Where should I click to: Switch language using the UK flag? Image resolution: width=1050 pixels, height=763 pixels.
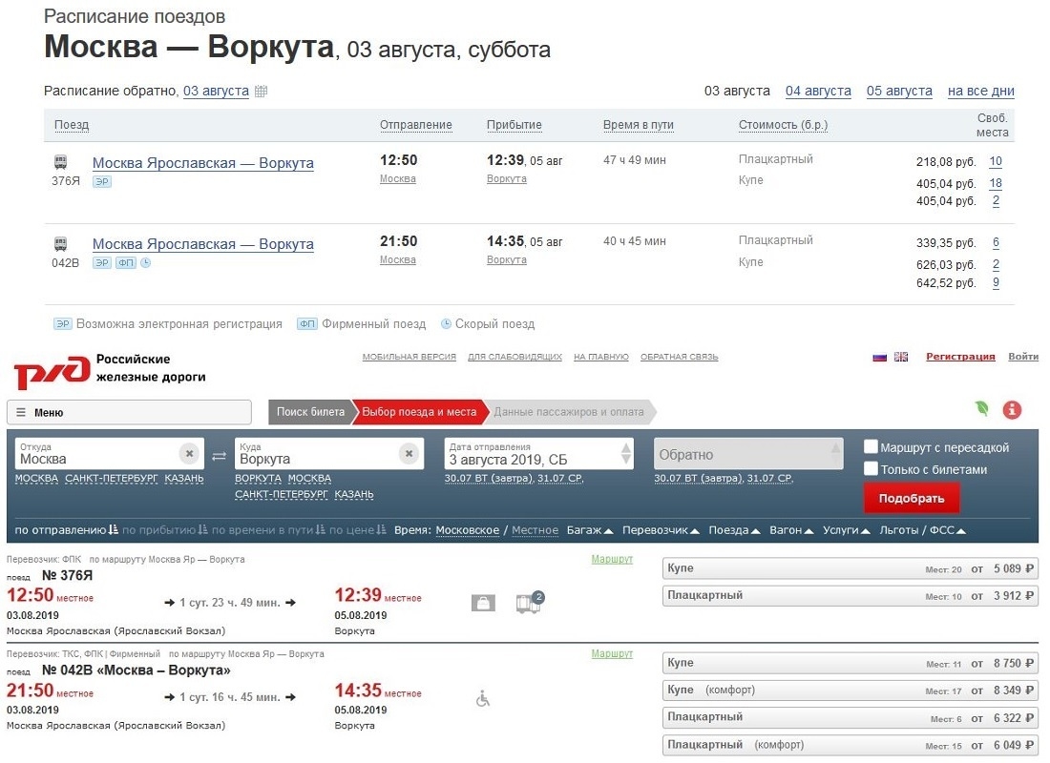click(900, 357)
